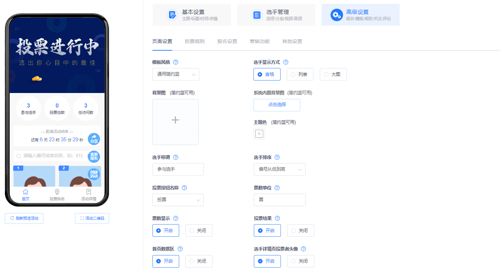The width and height of the screenshot is (500, 270).
Task: Click the 选手称谓 input field
Action: (x=178, y=169)
